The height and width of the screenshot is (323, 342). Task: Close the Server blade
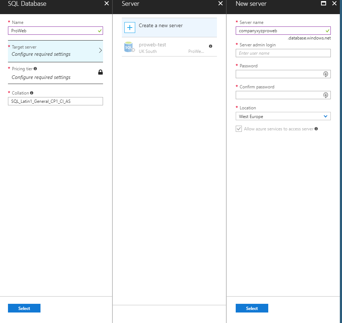coord(221,3)
